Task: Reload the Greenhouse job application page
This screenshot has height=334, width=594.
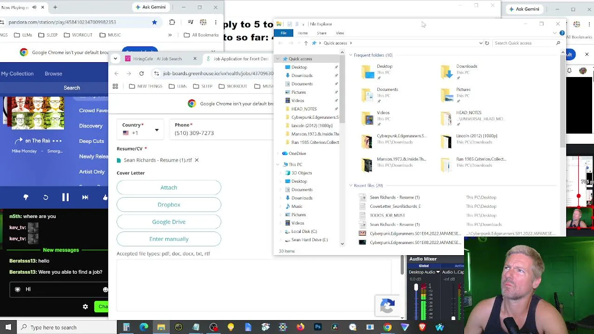Action: click(x=142, y=73)
